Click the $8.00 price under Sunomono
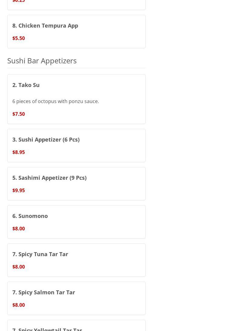The width and height of the screenshot is (233, 331). 18,229
